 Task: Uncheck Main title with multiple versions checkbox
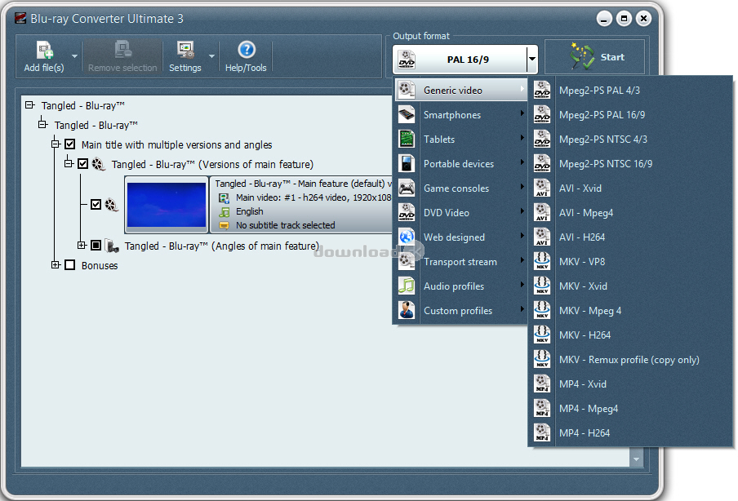tap(70, 144)
